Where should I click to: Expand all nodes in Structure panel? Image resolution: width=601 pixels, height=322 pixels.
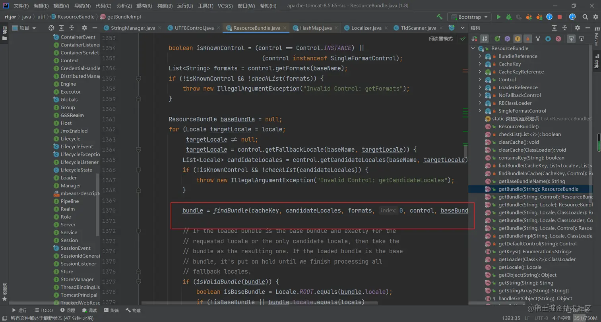click(x=554, y=28)
